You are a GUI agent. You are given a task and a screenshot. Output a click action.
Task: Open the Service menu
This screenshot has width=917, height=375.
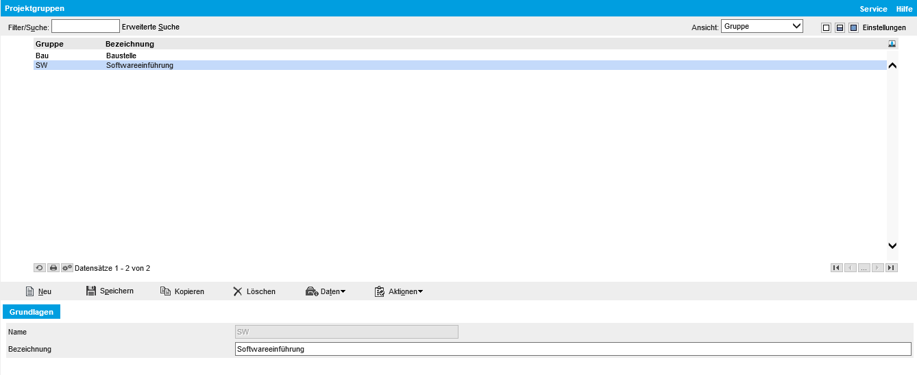[873, 9]
